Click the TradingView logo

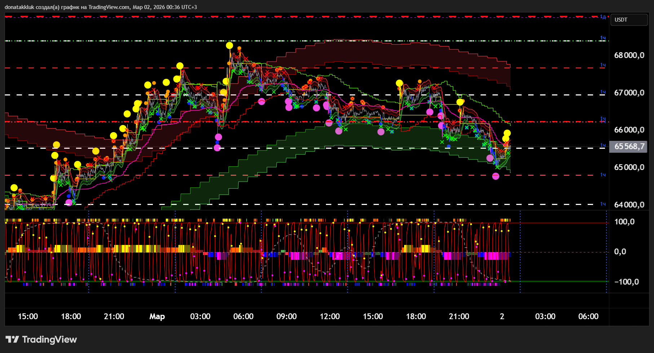41,339
